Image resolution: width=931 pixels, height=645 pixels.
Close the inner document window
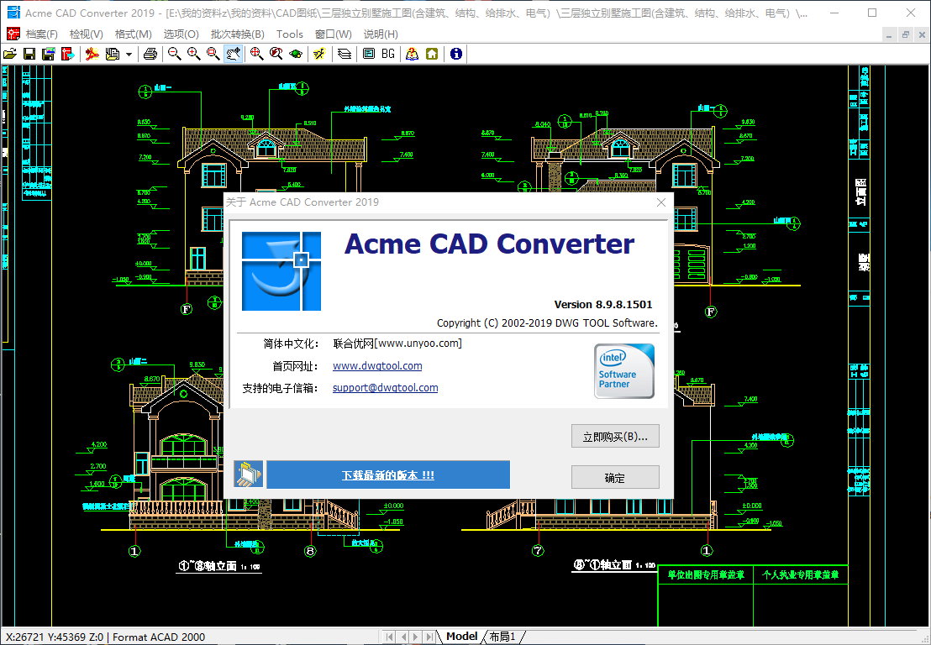point(922,35)
